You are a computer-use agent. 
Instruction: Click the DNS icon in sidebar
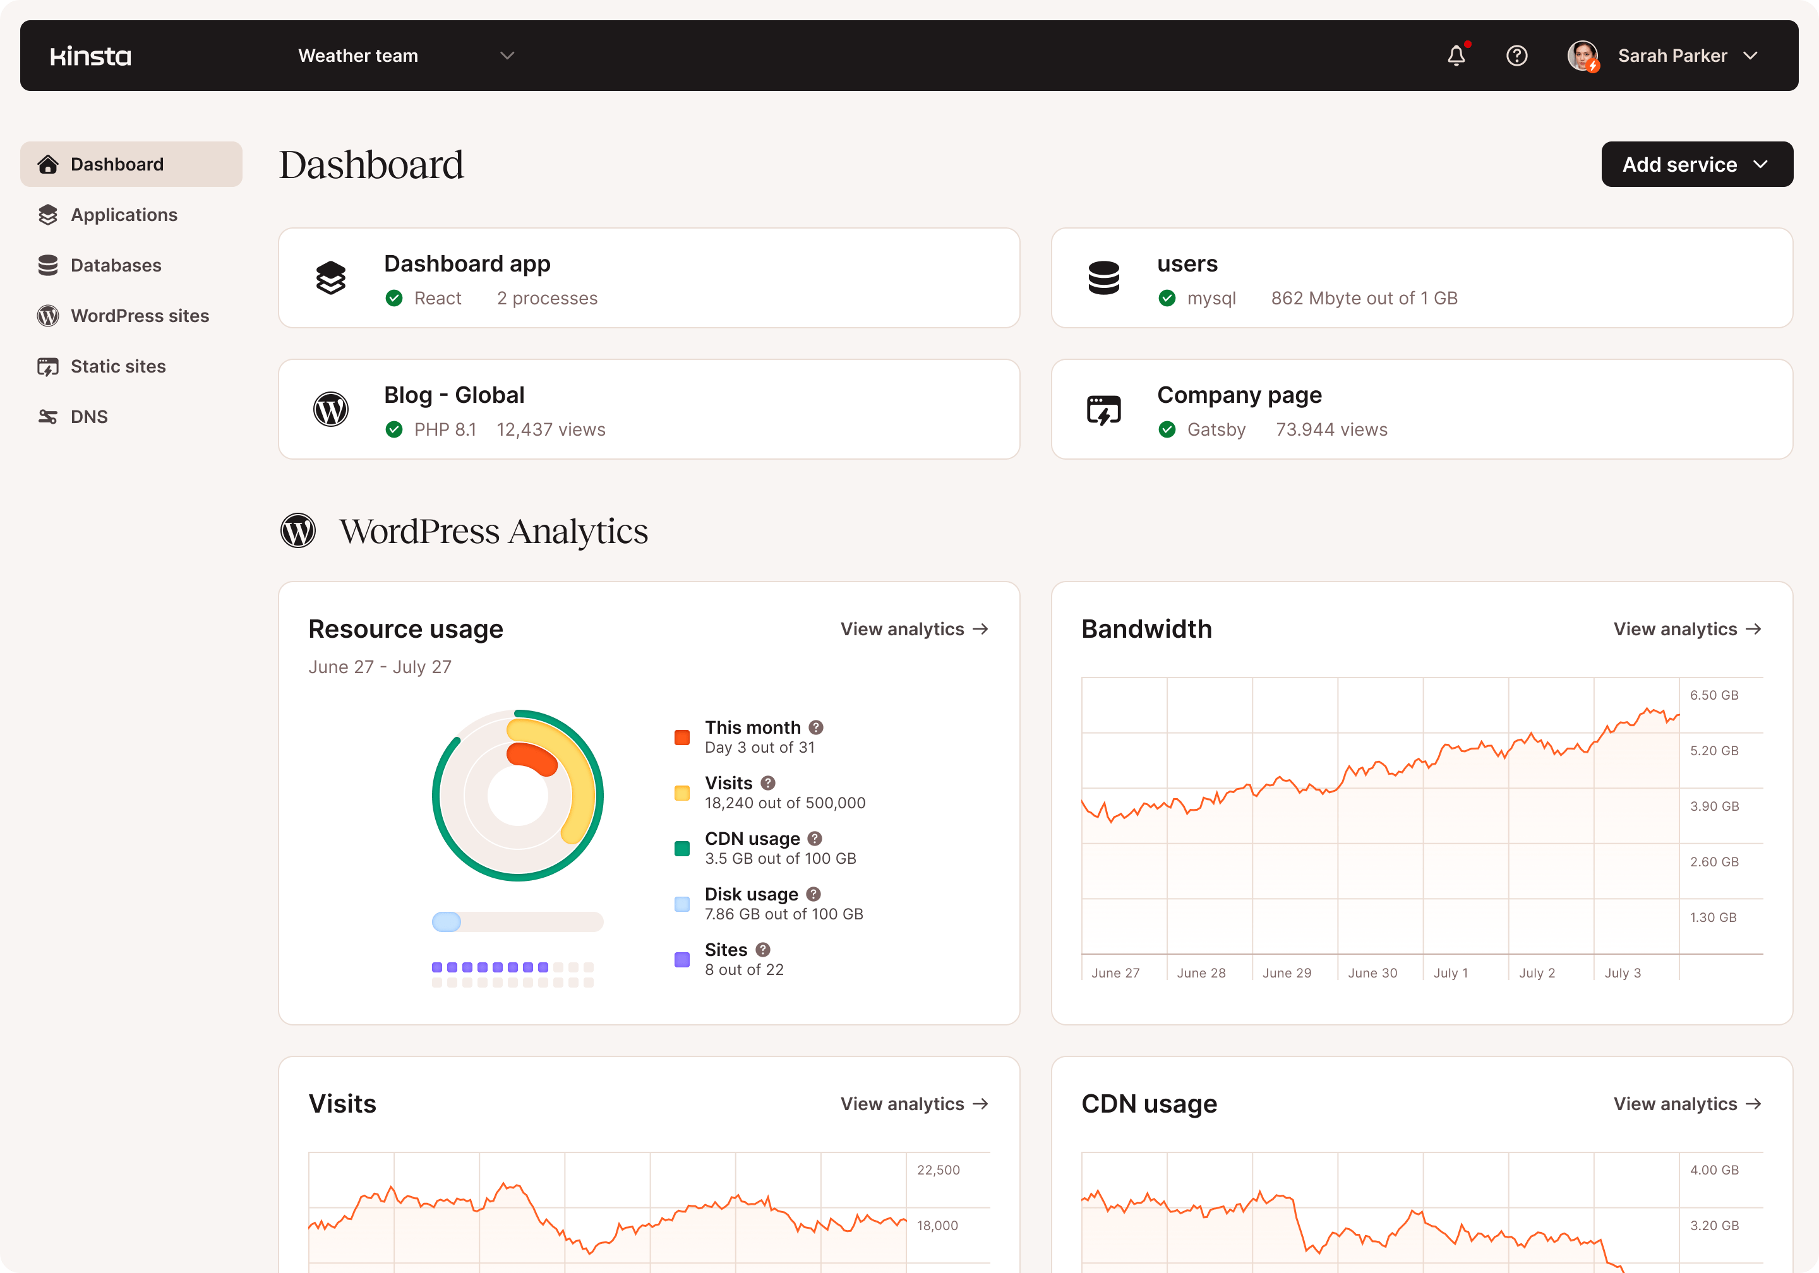tap(49, 416)
